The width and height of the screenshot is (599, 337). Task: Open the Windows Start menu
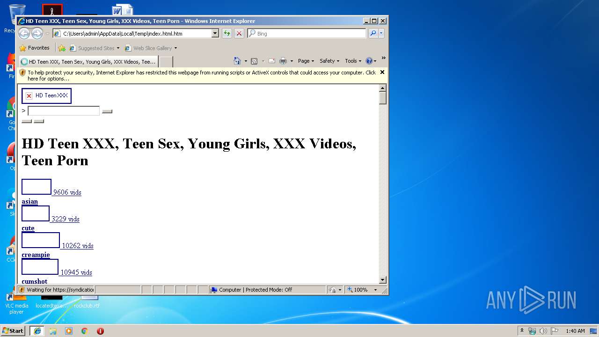(x=13, y=331)
